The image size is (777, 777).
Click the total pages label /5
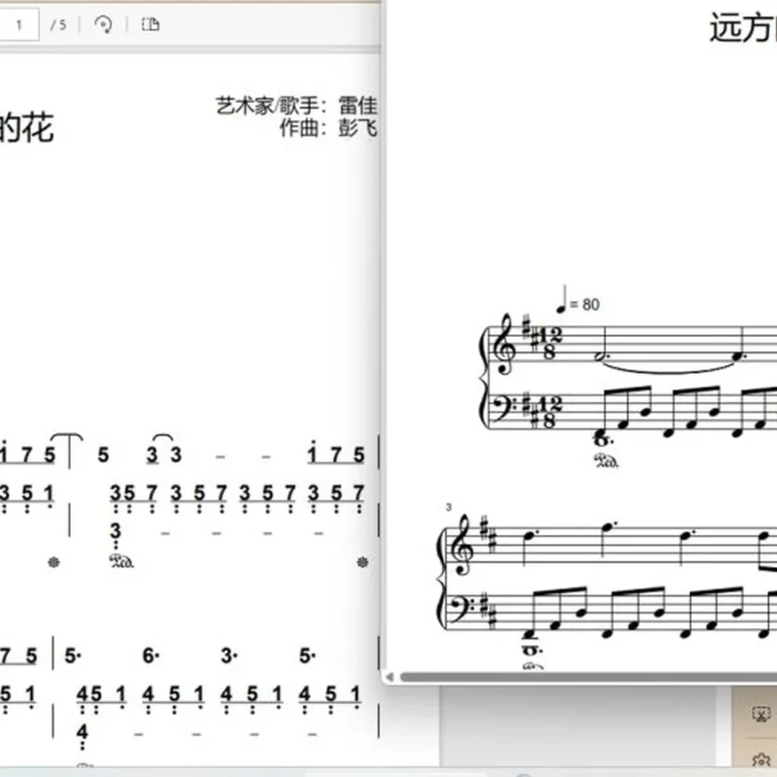58,25
